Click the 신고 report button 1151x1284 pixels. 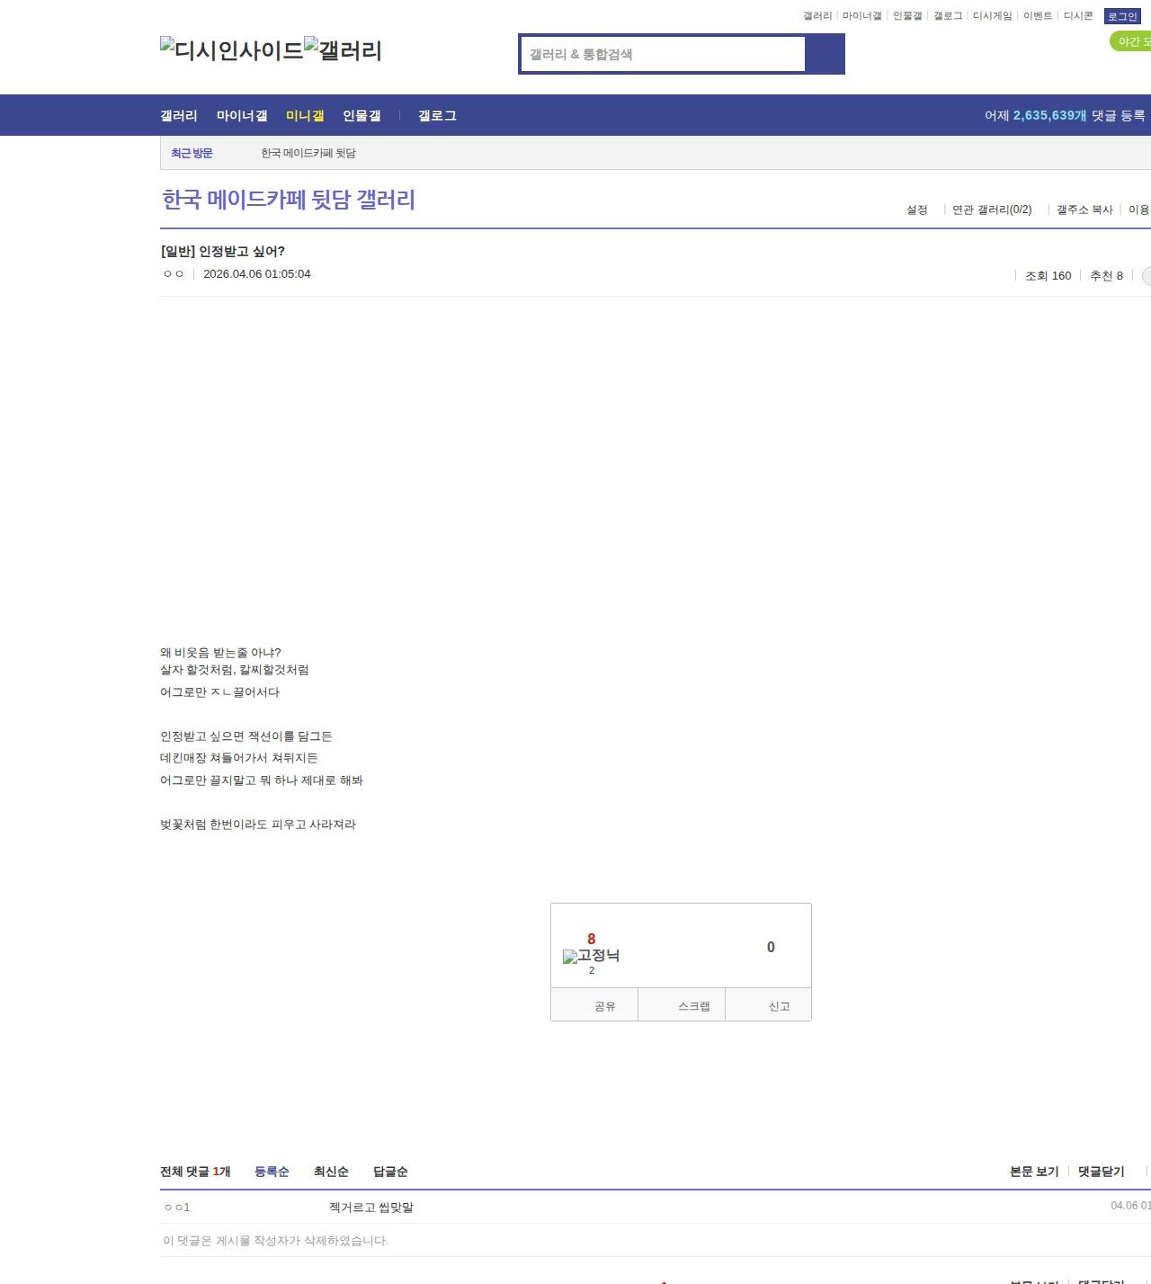tap(769, 1006)
